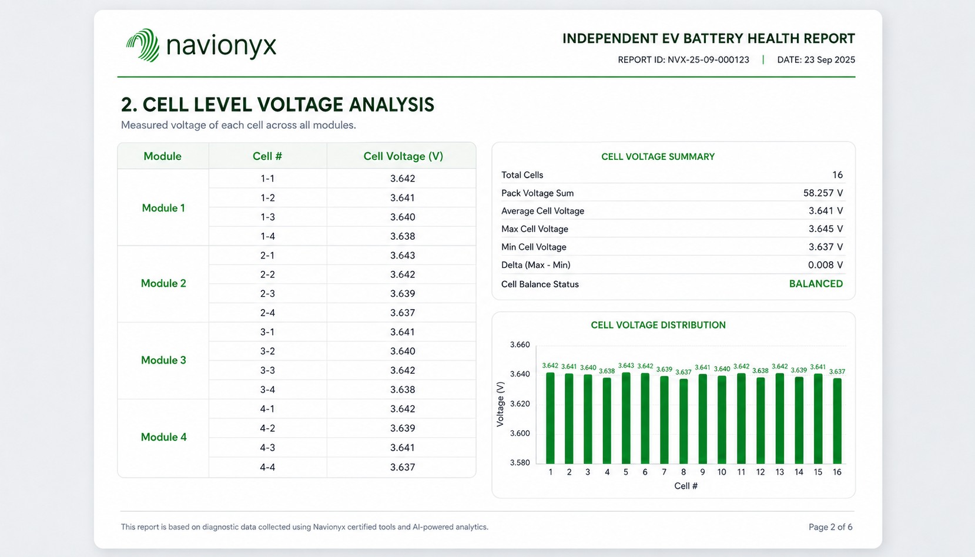Click the Module column header
The width and height of the screenshot is (975, 557).
point(162,156)
